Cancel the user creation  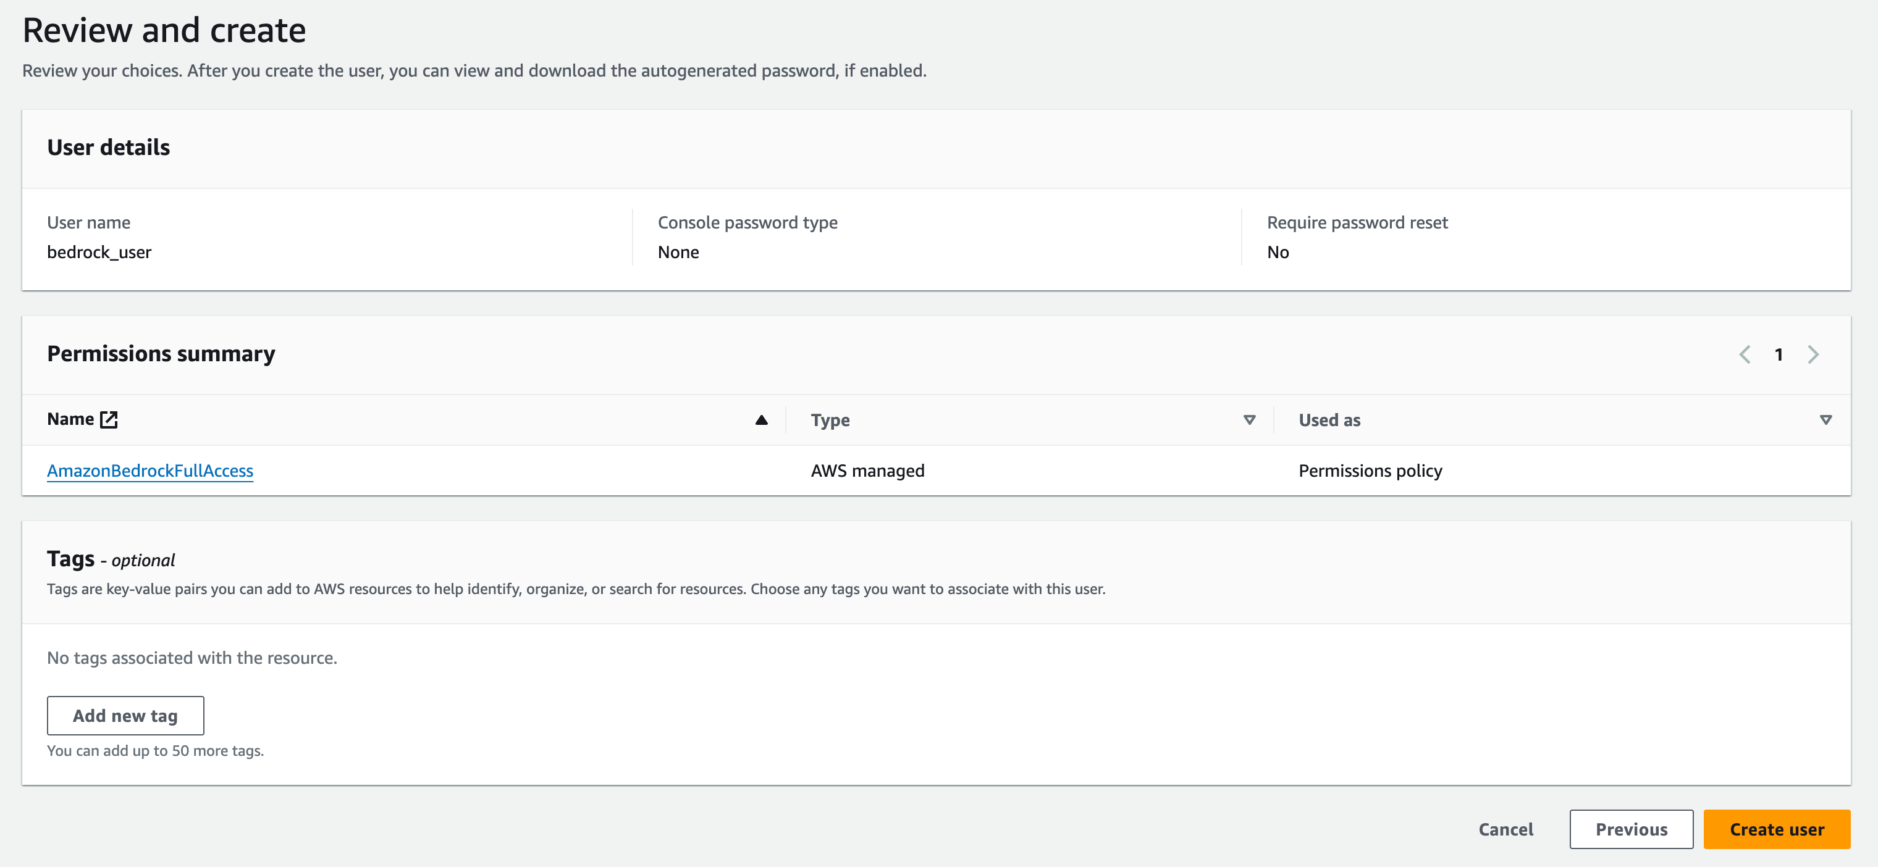pos(1505,829)
